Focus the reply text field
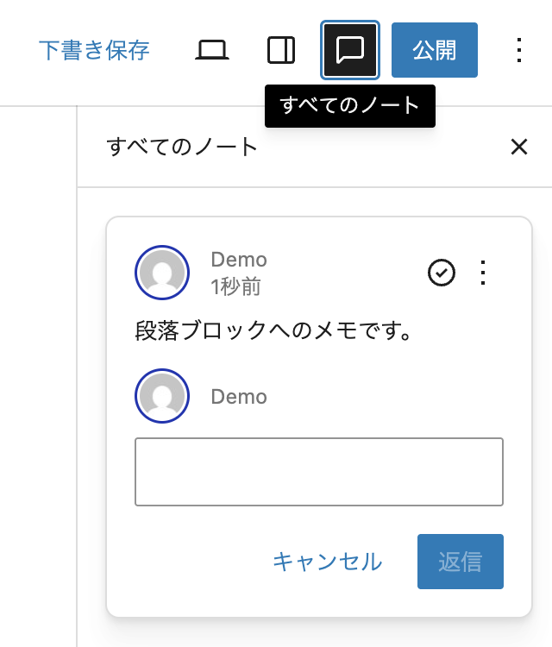Viewport: 552px width, 647px height. point(318,471)
